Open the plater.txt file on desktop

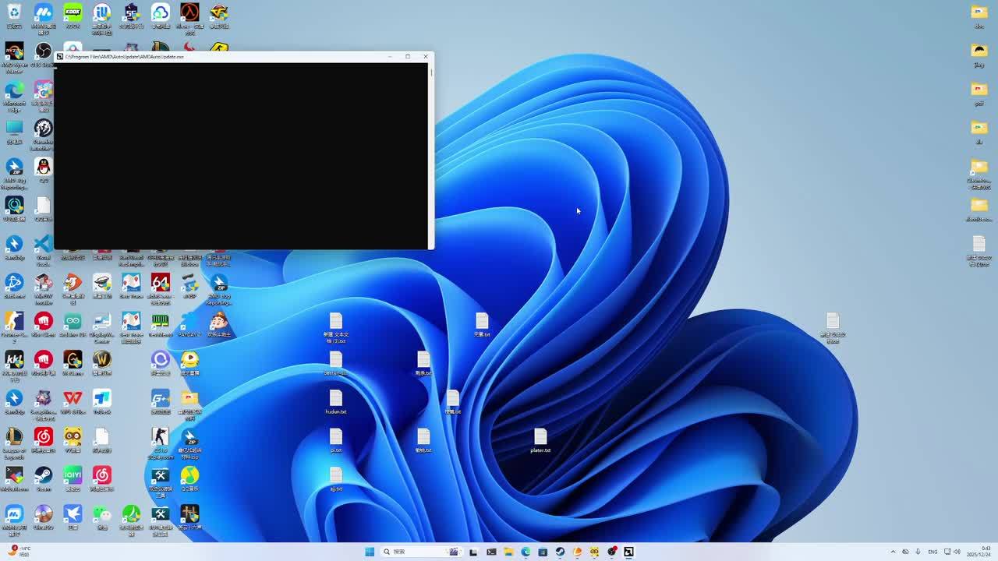540,438
